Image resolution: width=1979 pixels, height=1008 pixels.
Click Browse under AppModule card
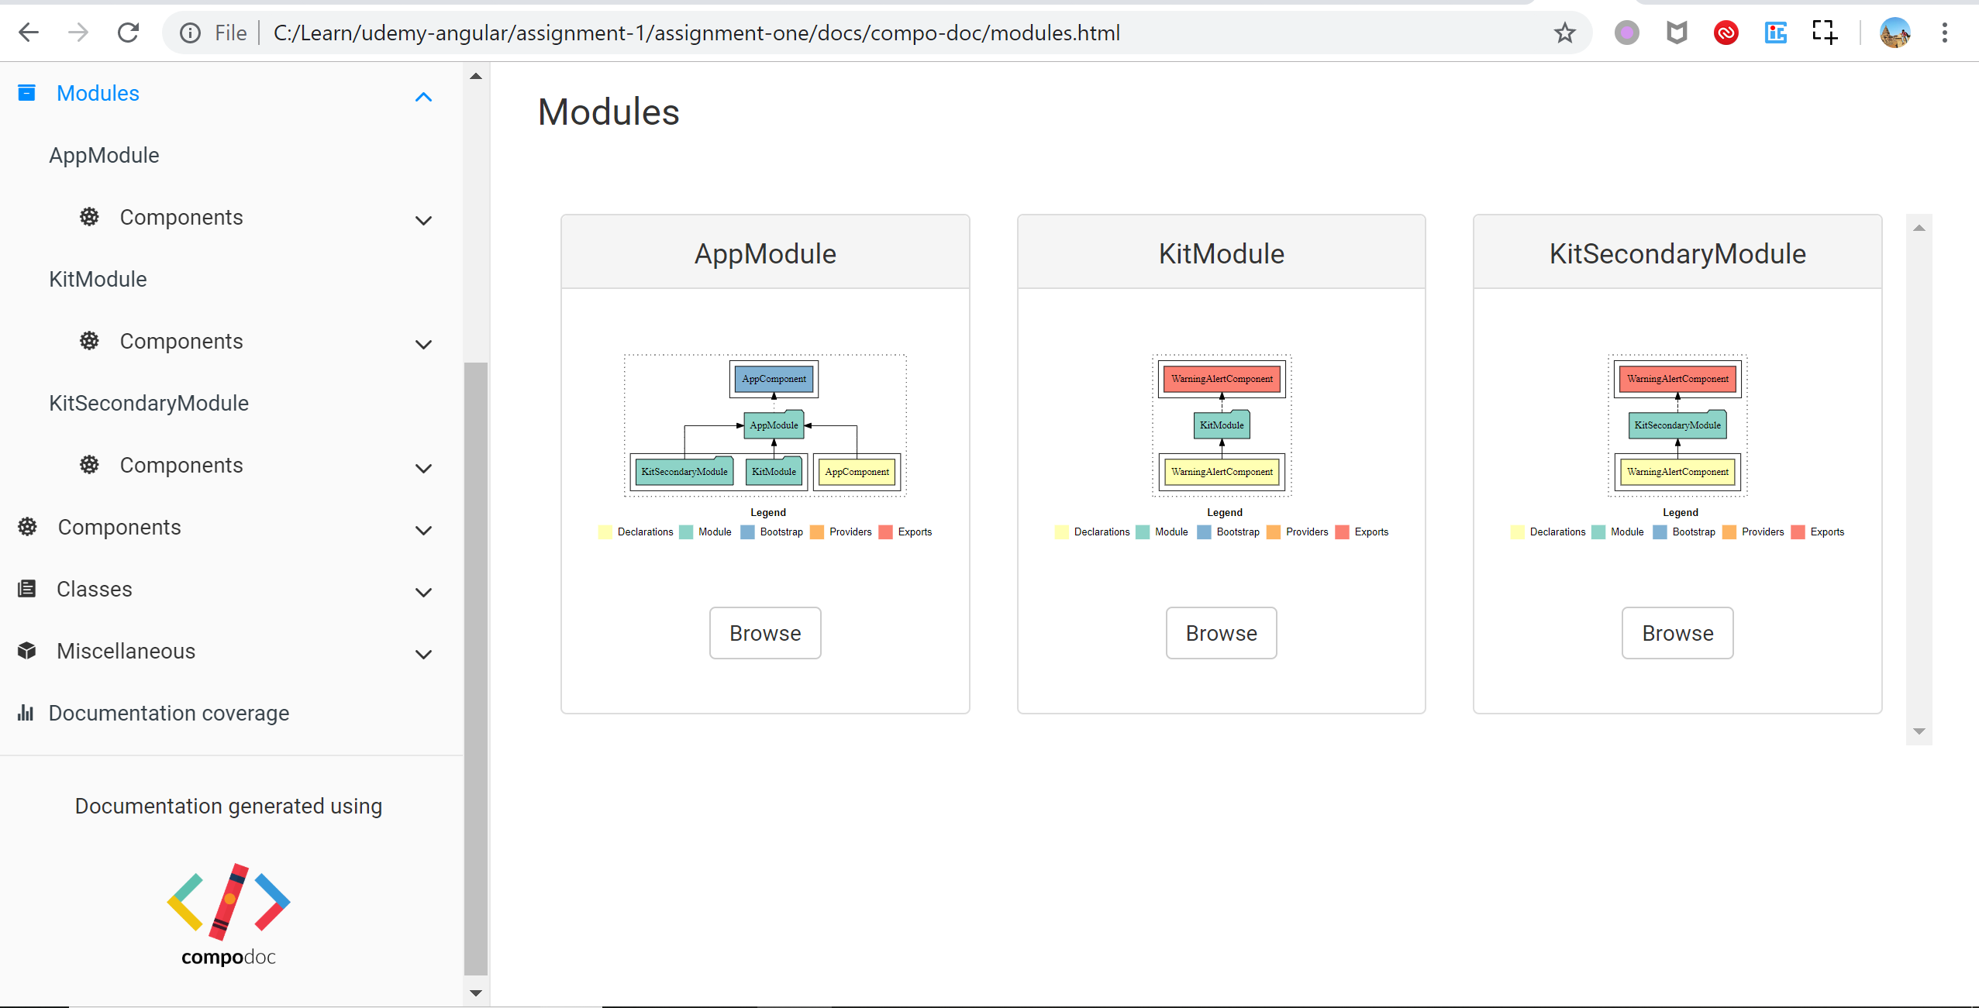pyautogui.click(x=764, y=633)
